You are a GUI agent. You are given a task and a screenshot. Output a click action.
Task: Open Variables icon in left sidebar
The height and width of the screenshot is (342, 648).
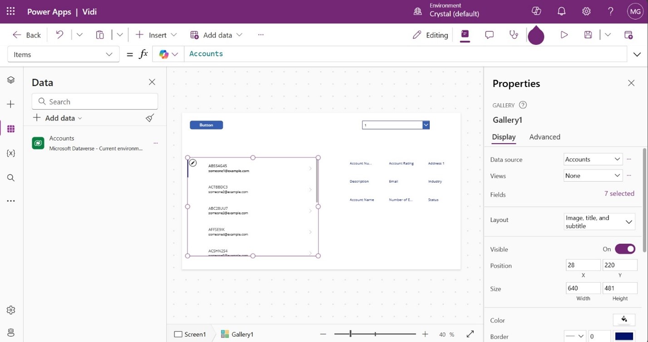(x=11, y=153)
